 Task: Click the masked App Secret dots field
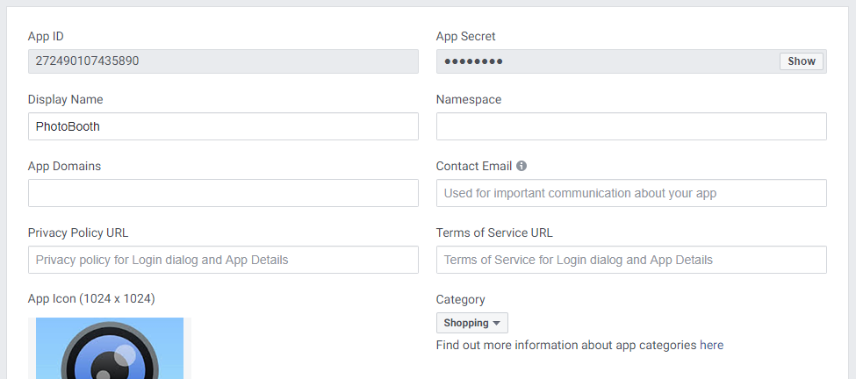pyautogui.click(x=606, y=61)
